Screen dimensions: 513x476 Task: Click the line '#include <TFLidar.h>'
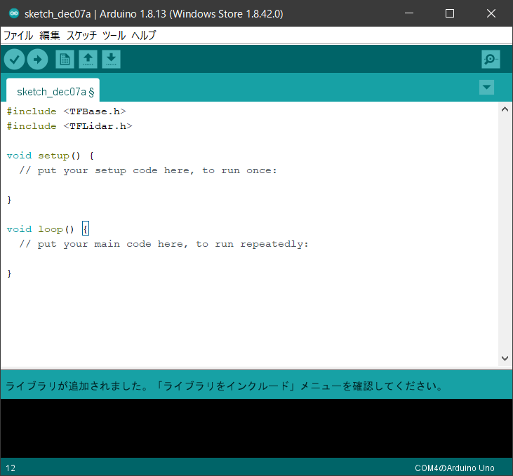click(x=69, y=126)
